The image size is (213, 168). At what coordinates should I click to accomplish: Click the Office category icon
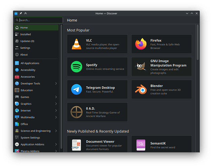pos(17,124)
